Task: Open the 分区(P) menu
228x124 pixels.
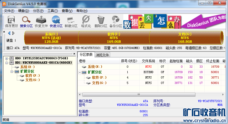Action: point(38,11)
